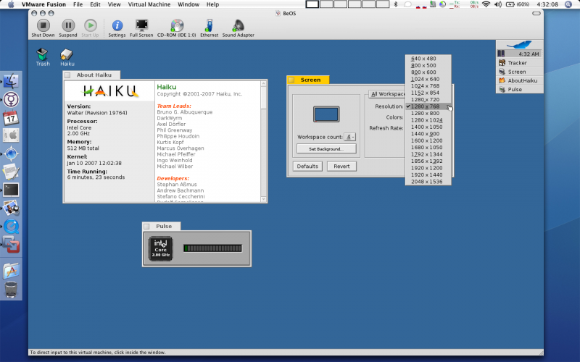Click the Pulse window close box
Viewport: 580px width, 362px height.
(147, 226)
